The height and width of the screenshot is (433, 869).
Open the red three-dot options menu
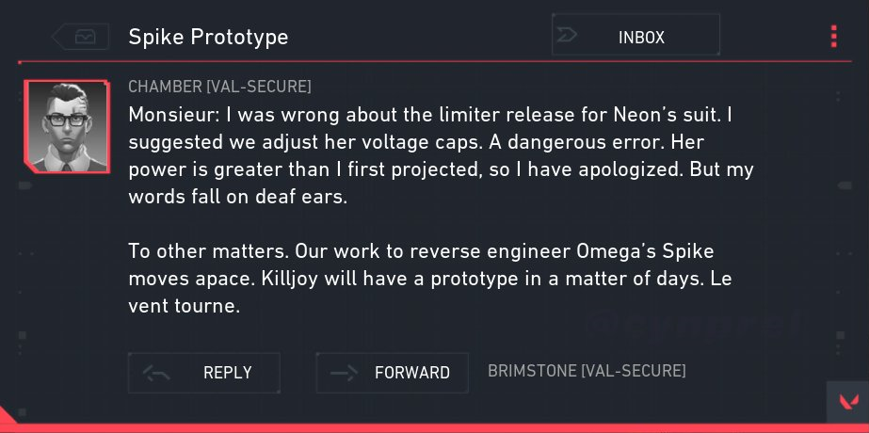[834, 37]
